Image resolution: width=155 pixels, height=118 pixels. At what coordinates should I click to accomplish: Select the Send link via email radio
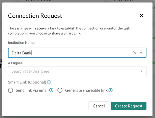10,90
